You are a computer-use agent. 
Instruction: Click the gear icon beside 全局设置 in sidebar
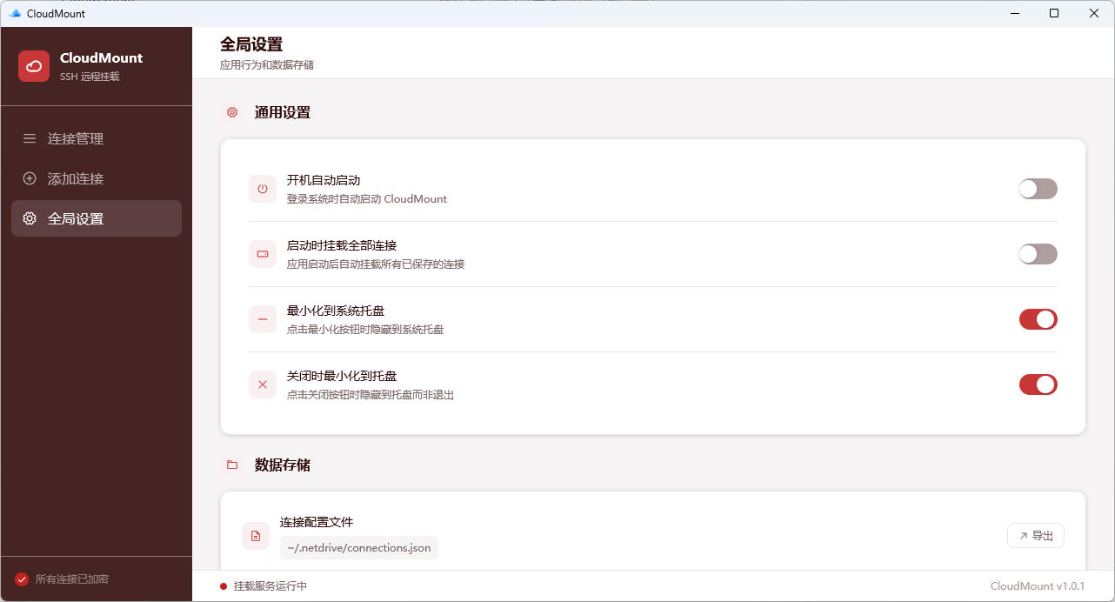coord(30,218)
